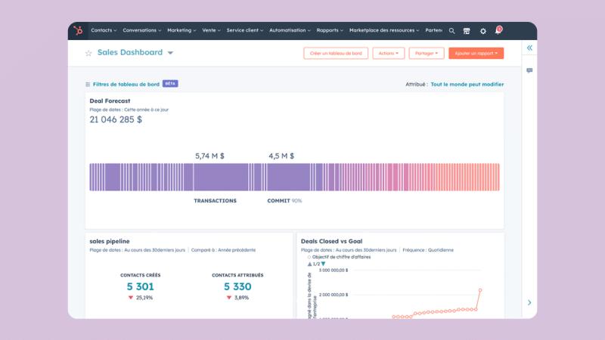Open the Ajouter un rapport dropdown
Image resolution: width=605 pixels, height=340 pixels.
(x=476, y=53)
